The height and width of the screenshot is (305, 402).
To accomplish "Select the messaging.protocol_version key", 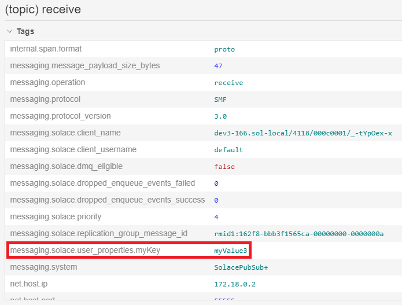I will (60, 116).
